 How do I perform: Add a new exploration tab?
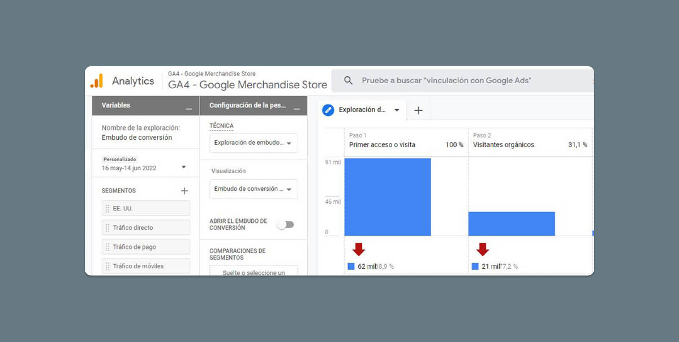click(418, 110)
